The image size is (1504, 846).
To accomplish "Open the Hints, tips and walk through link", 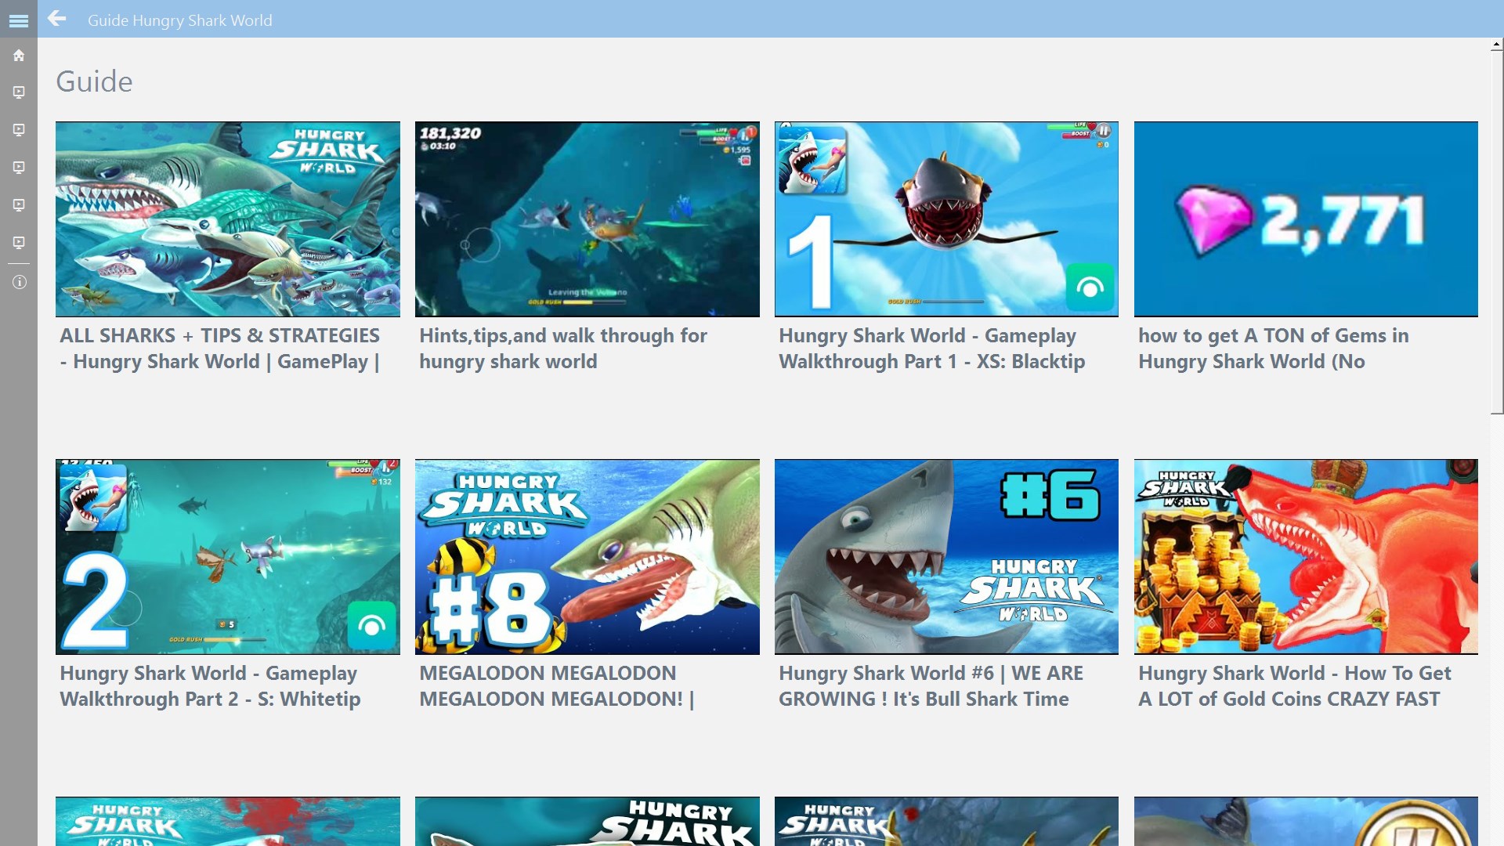I will (x=562, y=349).
